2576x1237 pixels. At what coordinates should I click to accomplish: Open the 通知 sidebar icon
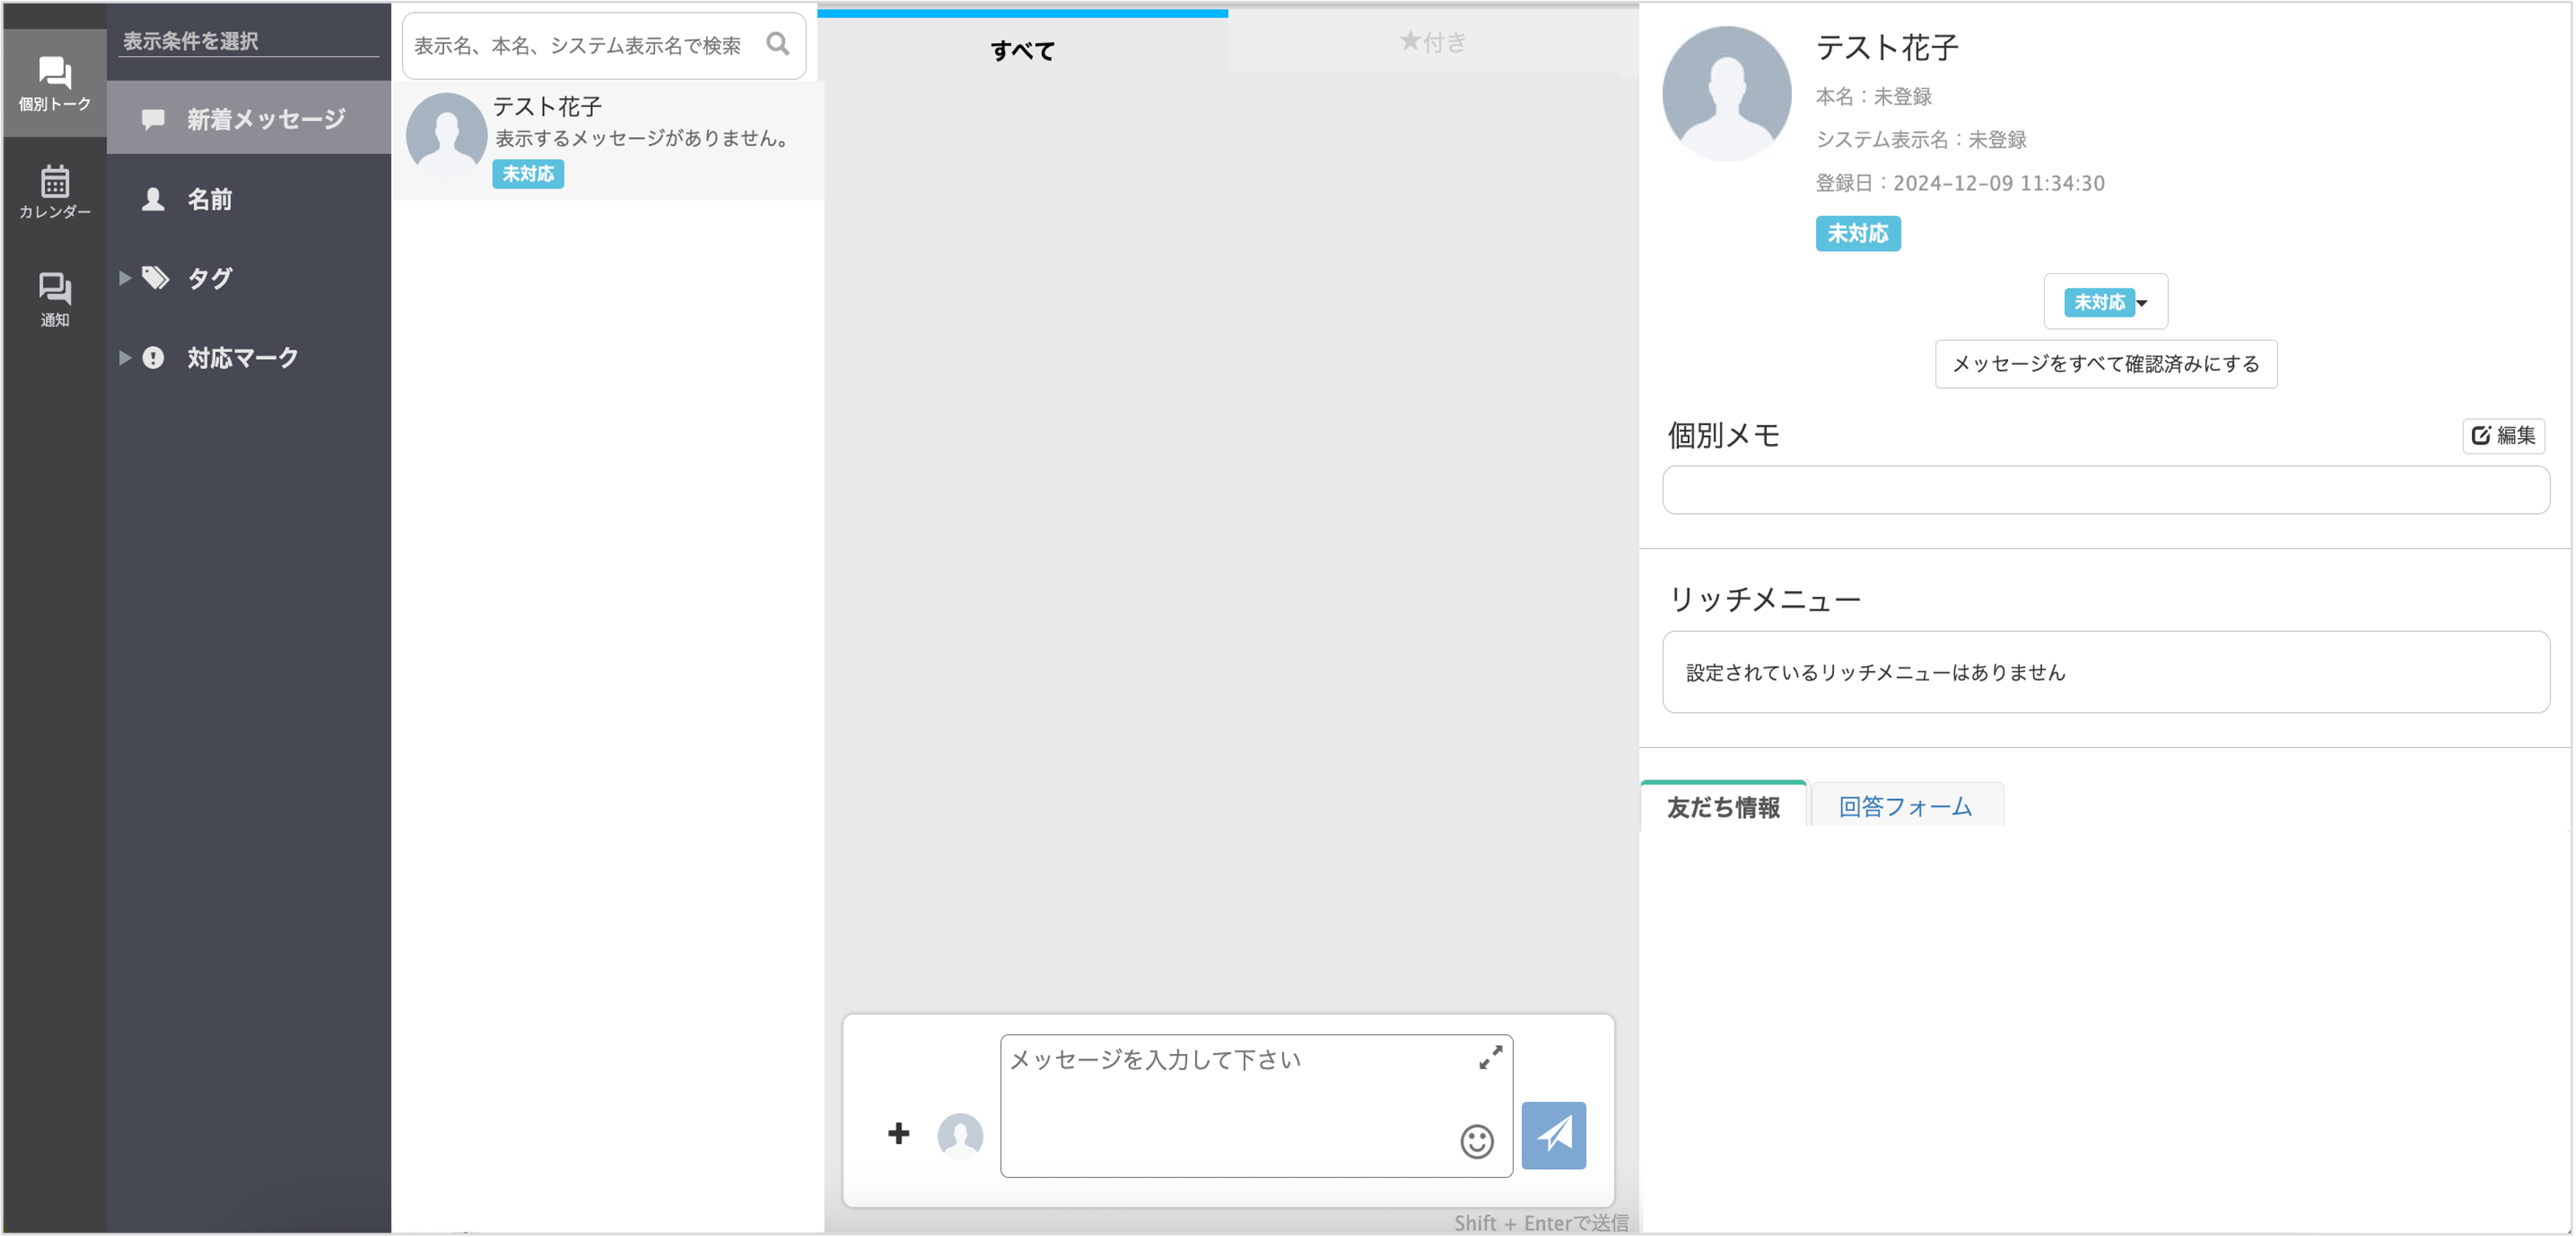pyautogui.click(x=54, y=299)
